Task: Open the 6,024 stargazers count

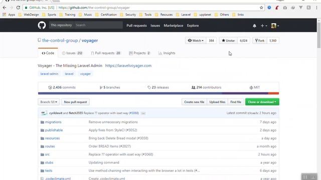Action: coord(243,40)
